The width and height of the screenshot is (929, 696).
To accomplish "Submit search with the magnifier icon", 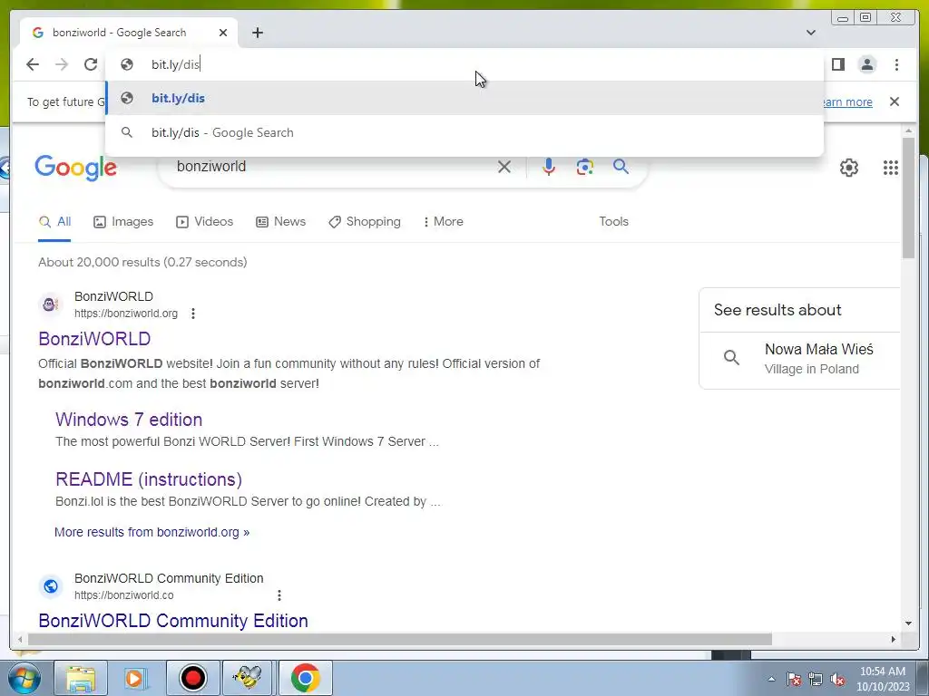I will pyautogui.click(x=621, y=167).
